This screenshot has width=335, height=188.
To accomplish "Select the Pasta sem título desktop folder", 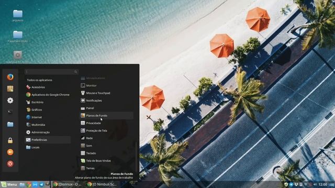I will point(18,37).
